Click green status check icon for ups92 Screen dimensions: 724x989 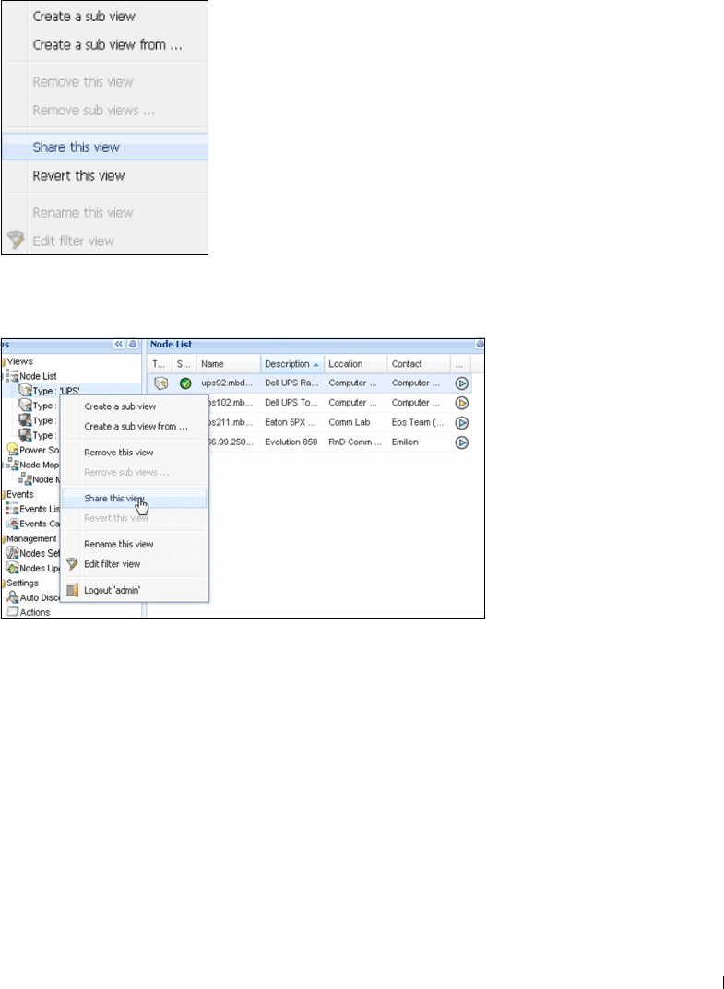coord(185,383)
